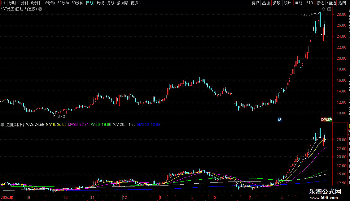Switch to 周线 weekly chart
Screen dimensions: 350x201
[x=100, y=3]
